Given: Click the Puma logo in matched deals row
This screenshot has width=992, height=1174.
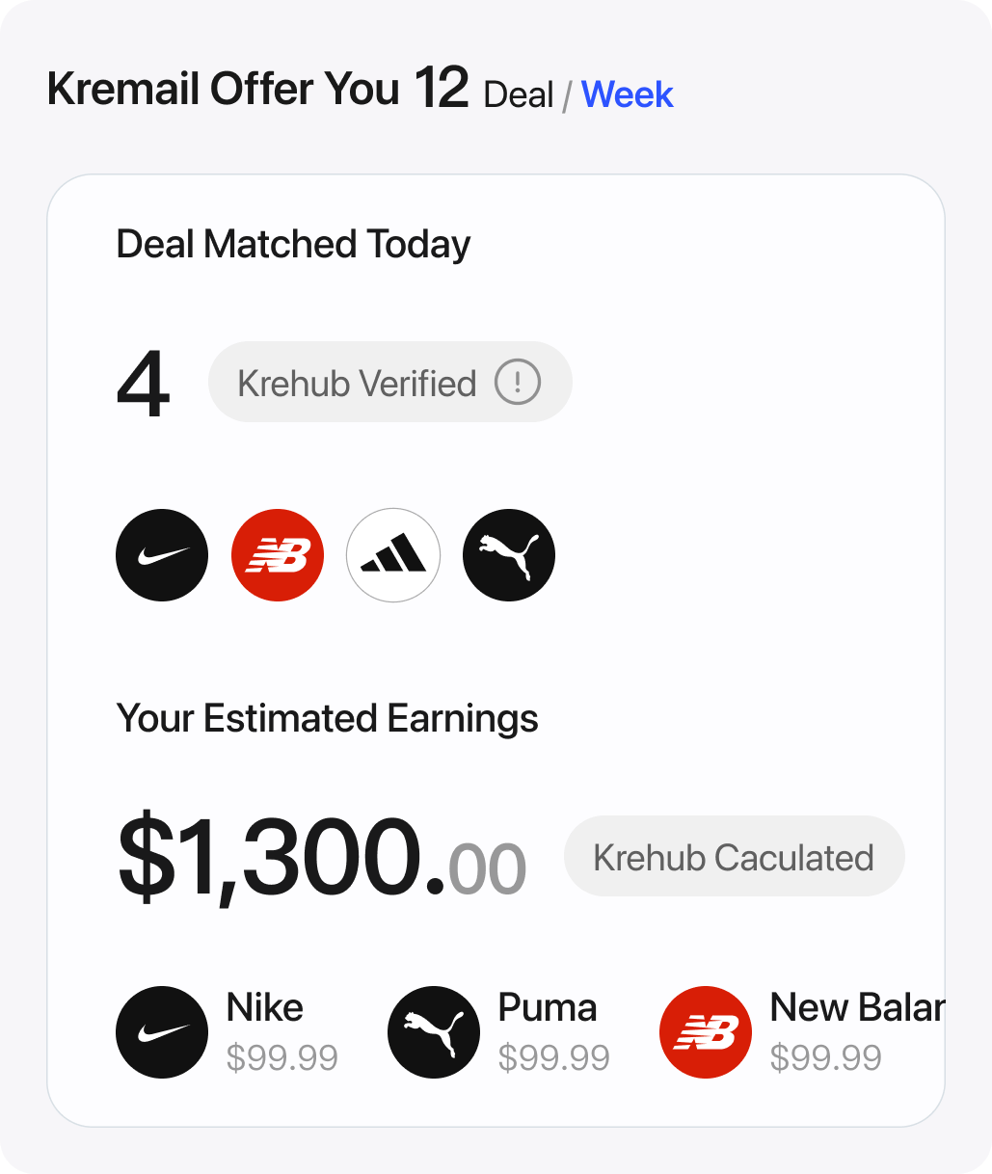Looking at the screenshot, I should [509, 555].
